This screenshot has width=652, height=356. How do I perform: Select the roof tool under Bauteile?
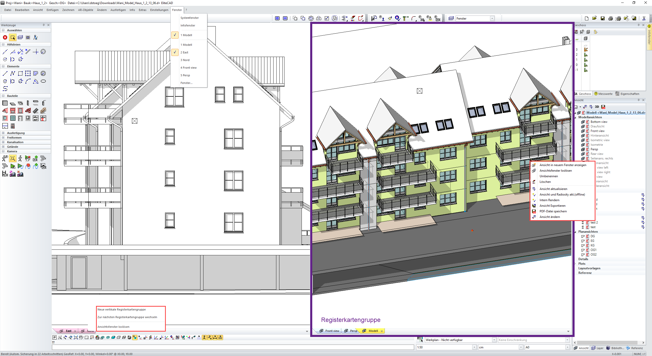5,111
